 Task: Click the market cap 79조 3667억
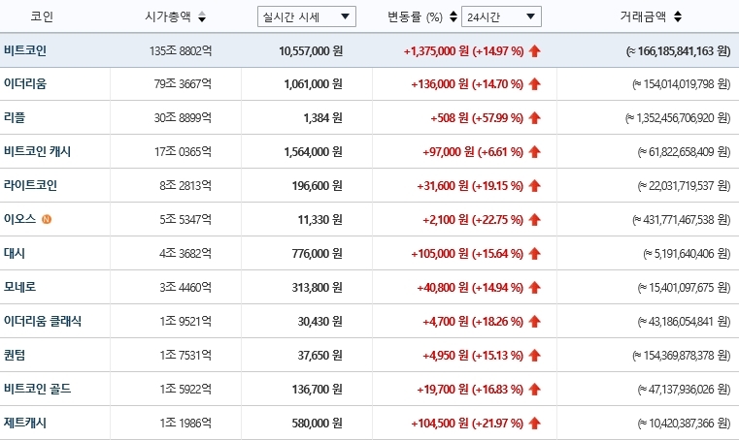(x=183, y=84)
